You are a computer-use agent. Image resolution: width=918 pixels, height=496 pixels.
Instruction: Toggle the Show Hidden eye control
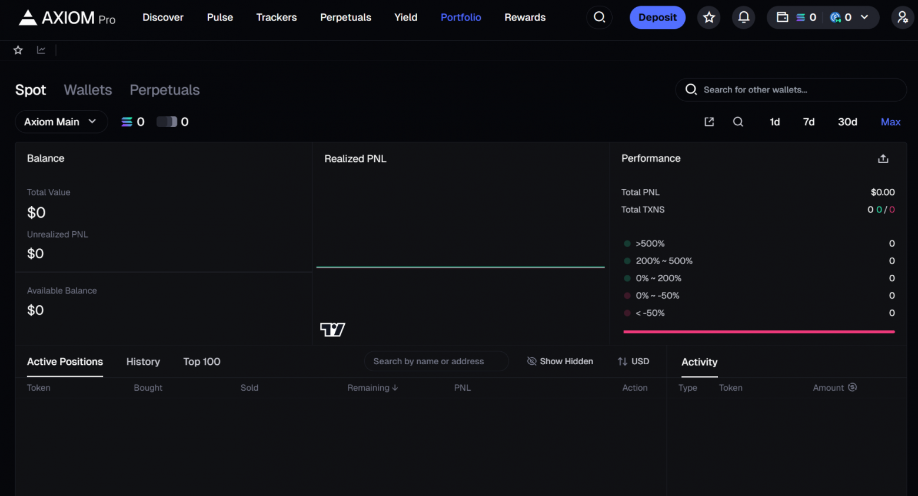(559, 361)
